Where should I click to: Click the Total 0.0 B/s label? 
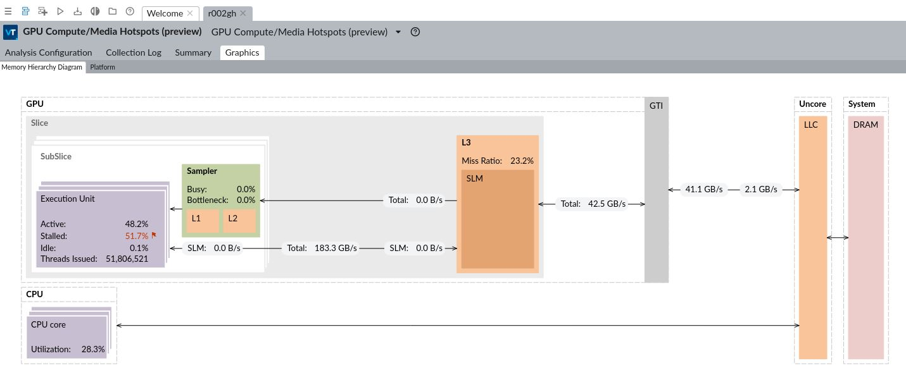(x=415, y=200)
